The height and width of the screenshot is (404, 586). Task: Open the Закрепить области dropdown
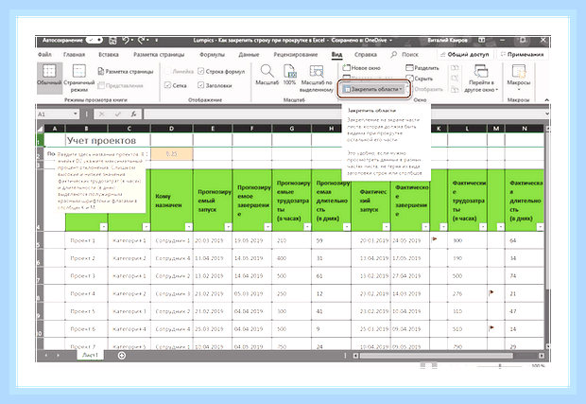click(373, 89)
